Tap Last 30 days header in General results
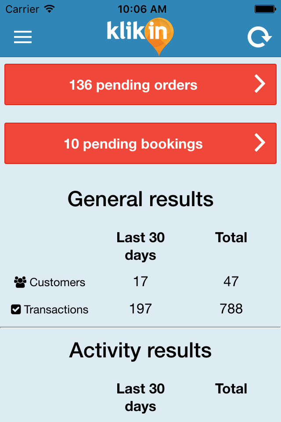This screenshot has height=422, width=281. coord(140,246)
